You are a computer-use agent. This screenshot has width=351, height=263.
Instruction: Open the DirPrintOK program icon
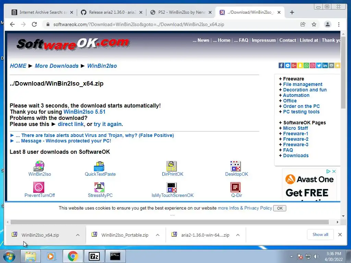(x=171, y=166)
